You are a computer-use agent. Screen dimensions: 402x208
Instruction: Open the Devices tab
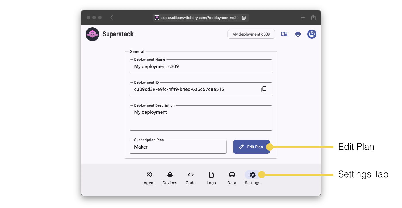(170, 178)
